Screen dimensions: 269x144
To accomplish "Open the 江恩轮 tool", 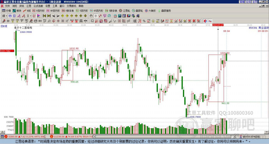I will coord(125,11).
